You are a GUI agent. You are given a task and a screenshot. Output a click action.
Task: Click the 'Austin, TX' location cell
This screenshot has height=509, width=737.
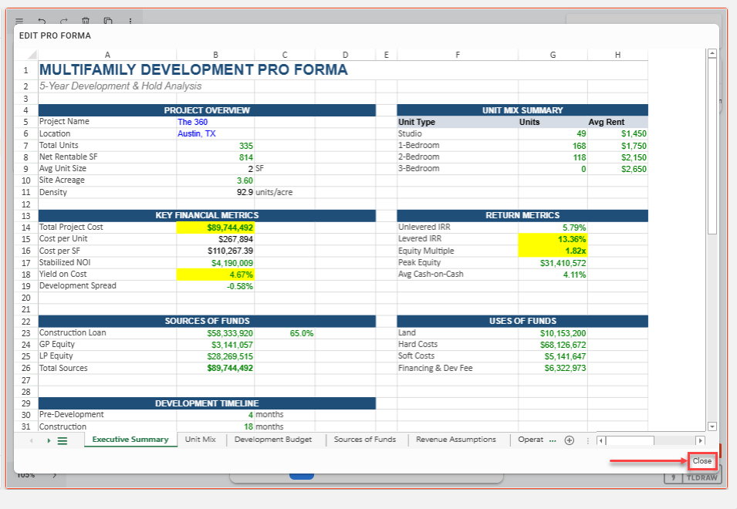(215, 134)
